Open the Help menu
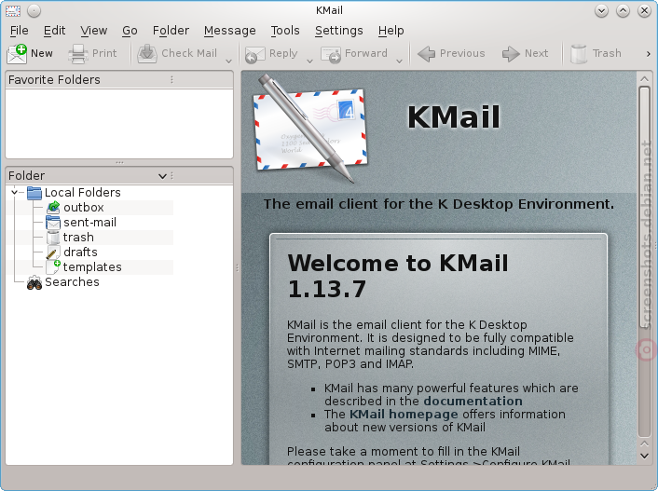The width and height of the screenshot is (658, 491). point(391,31)
